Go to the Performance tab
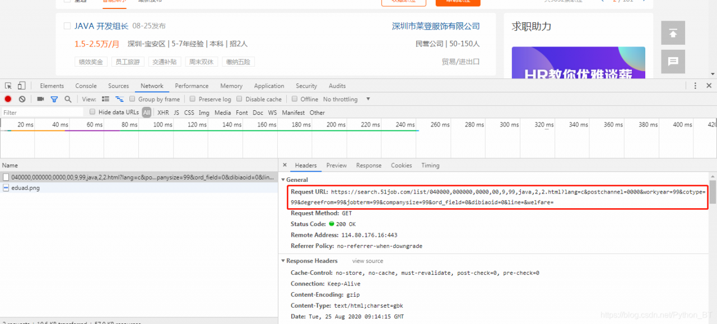 192,86
